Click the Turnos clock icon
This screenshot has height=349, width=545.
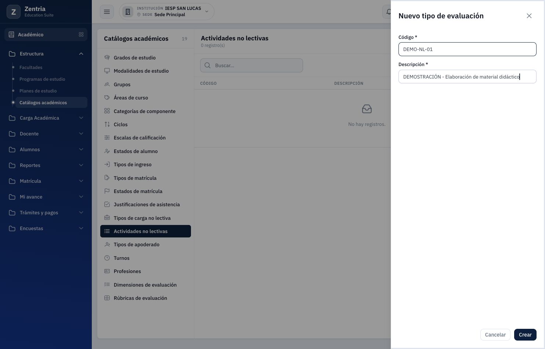[107, 258]
